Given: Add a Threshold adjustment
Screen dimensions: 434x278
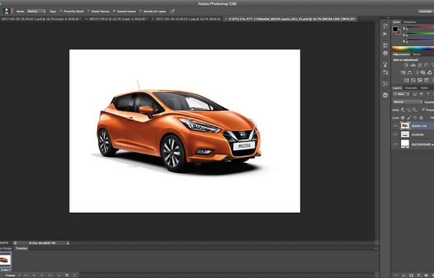Looking at the screenshot, I should click(420, 80).
